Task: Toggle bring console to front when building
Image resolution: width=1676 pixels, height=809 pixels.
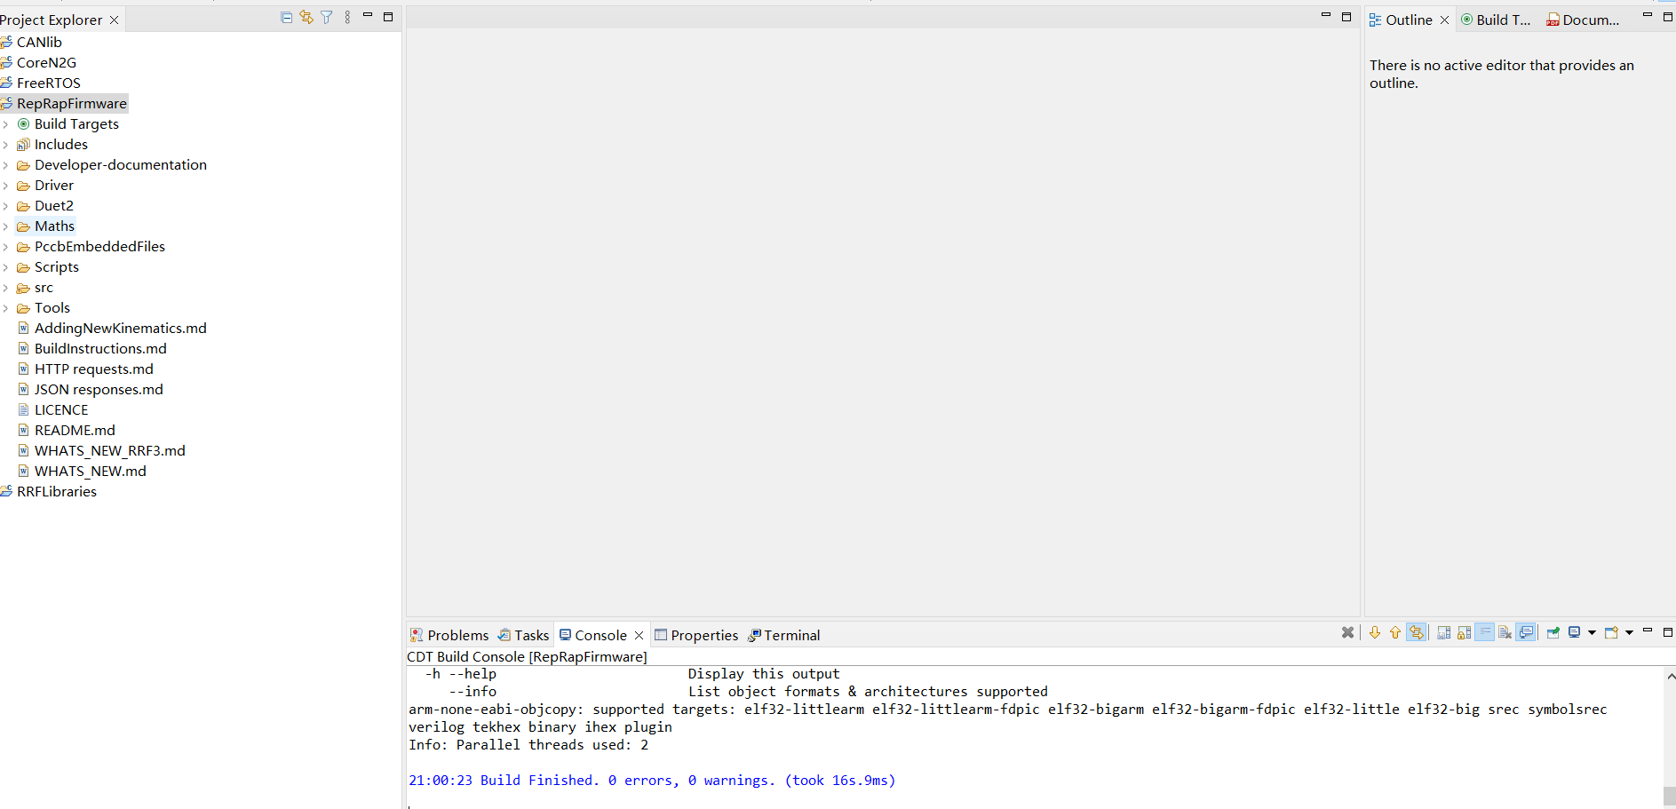Action: [1525, 632]
